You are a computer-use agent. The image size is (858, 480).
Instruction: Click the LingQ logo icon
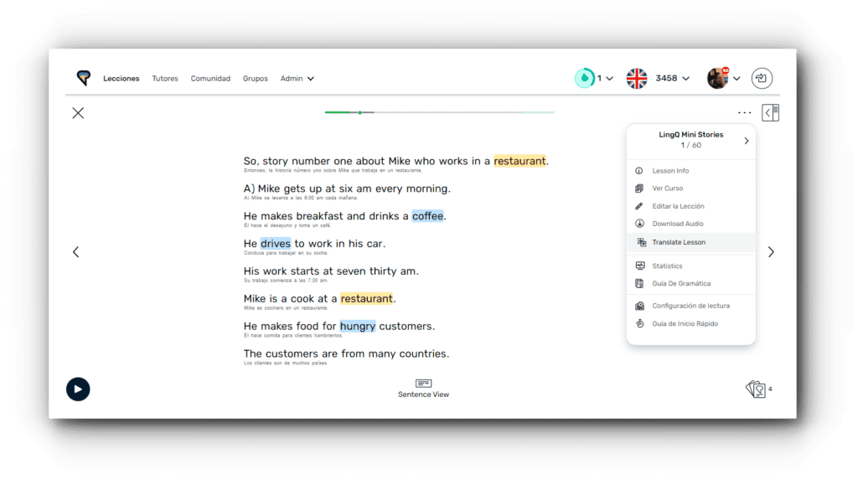coord(83,78)
